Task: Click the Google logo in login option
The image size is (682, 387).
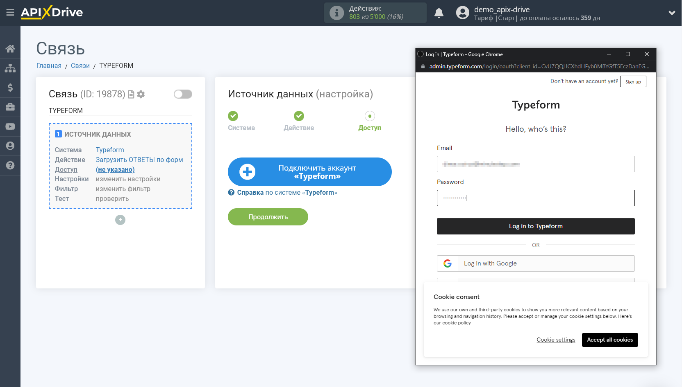Action: click(448, 263)
